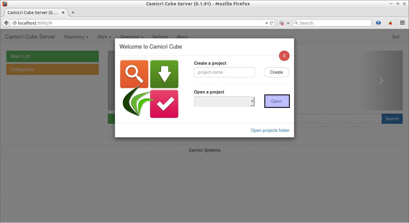Image resolution: width=409 pixels, height=223 pixels.
Task: Click the pink checkmark icon
Action: (164, 104)
